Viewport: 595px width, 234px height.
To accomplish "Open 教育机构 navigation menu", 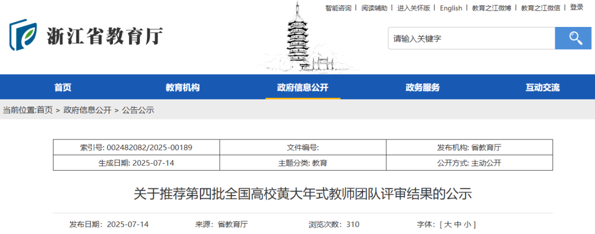I will pos(182,87).
